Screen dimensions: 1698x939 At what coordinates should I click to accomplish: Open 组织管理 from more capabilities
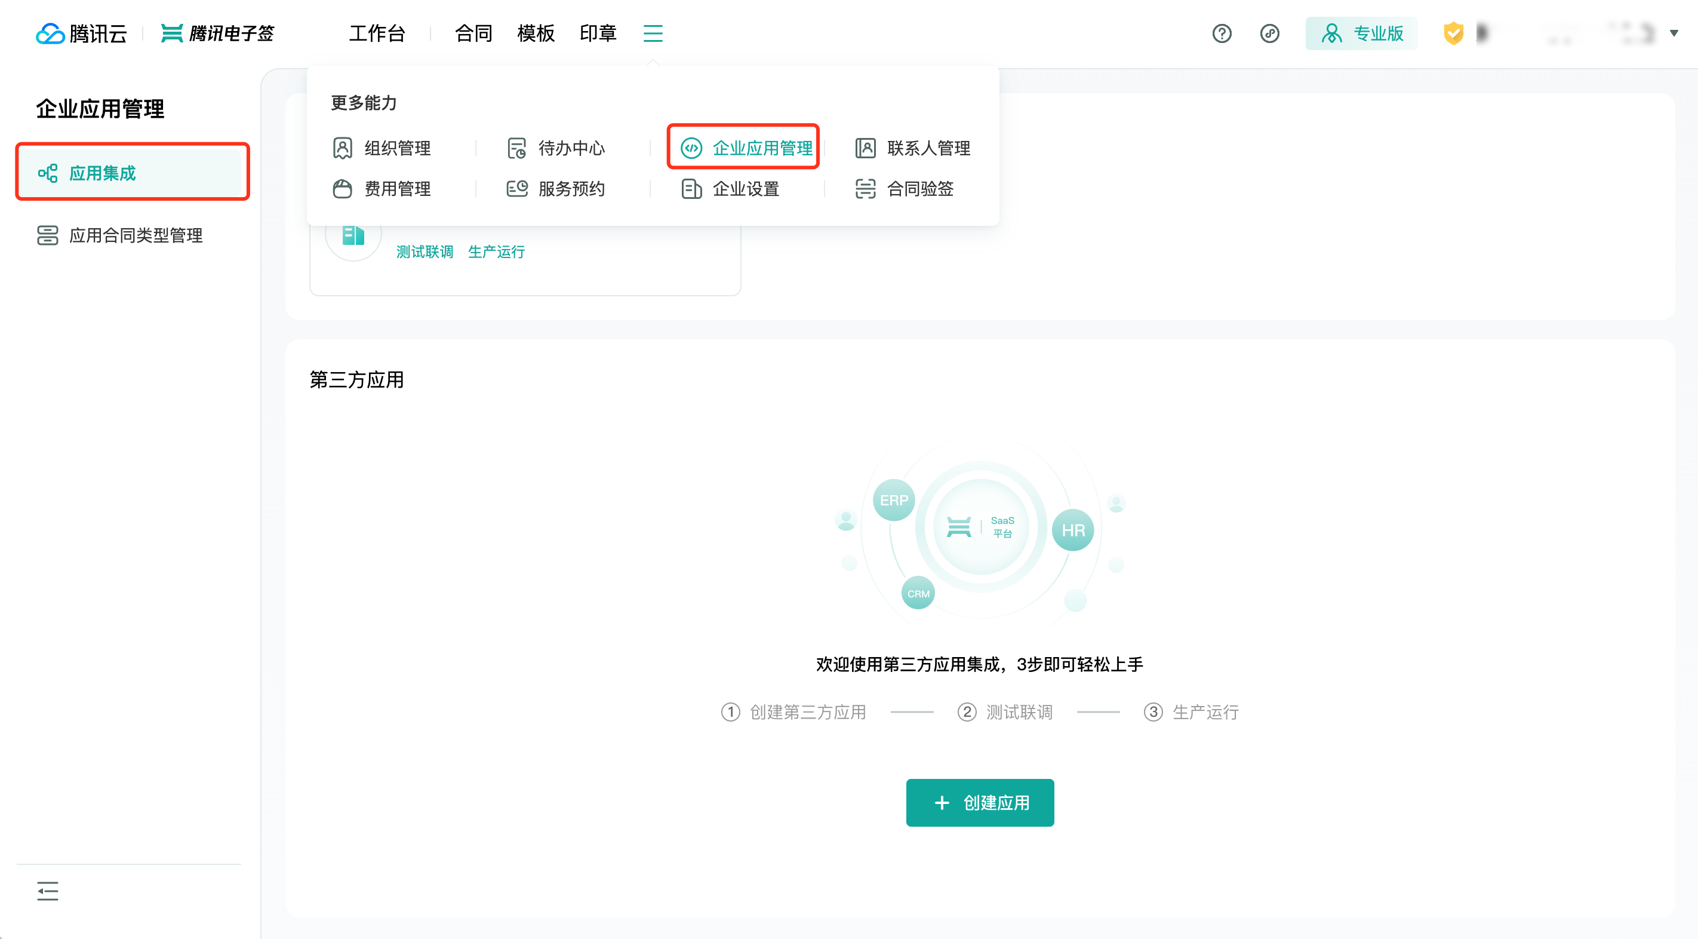382,148
